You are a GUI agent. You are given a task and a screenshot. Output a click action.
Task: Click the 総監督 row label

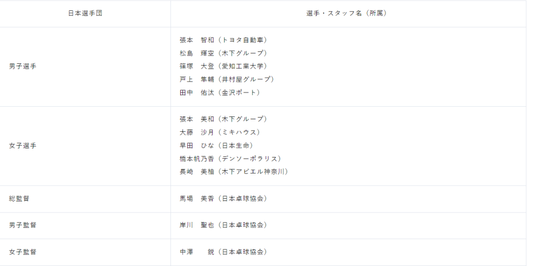pyautogui.click(x=19, y=199)
